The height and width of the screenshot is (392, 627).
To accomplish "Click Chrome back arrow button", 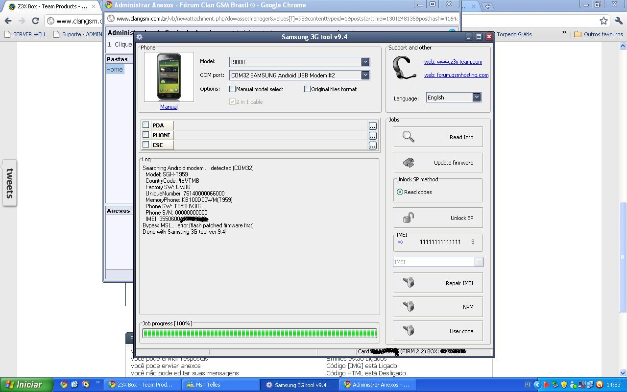I will click(8, 21).
